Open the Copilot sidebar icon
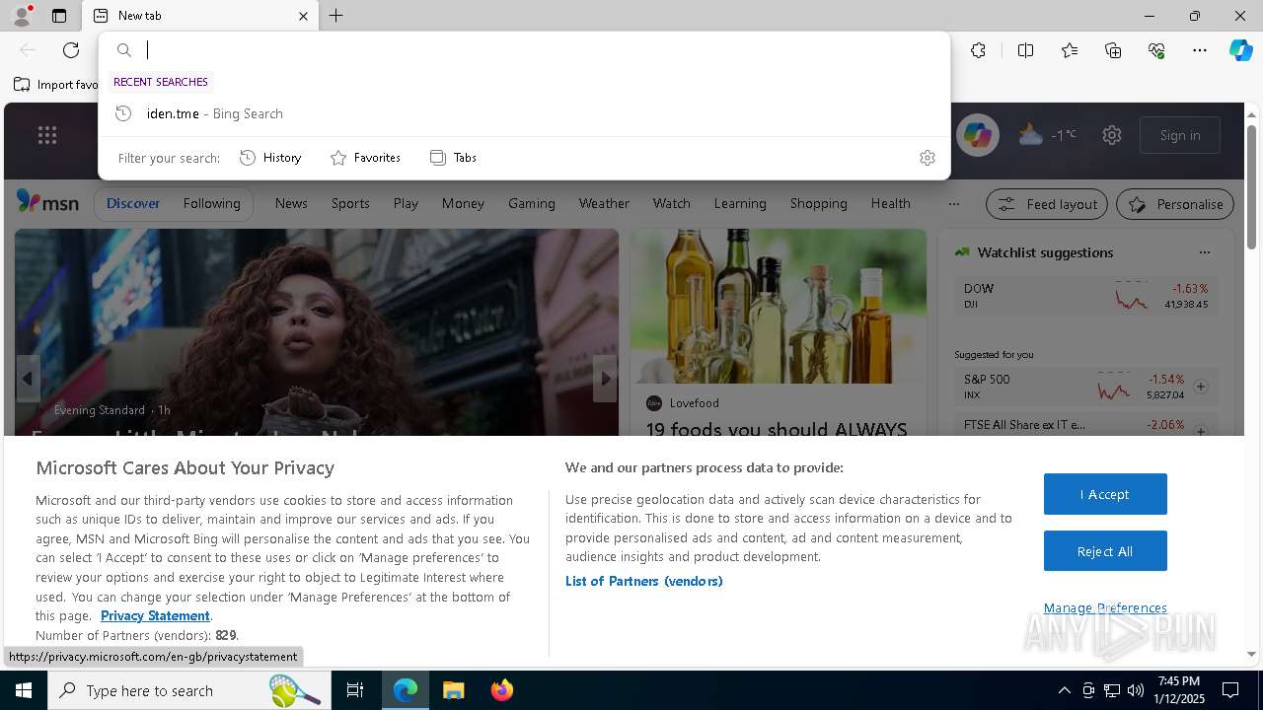The image size is (1263, 710). (1240, 50)
